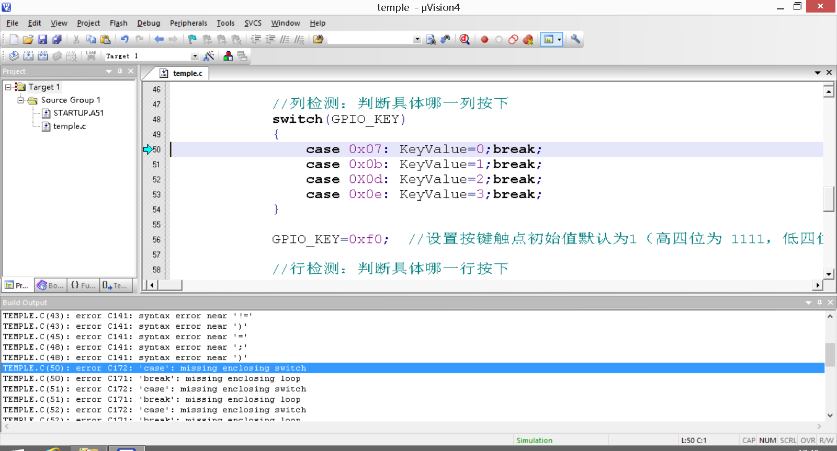The height and width of the screenshot is (451, 837).
Task: Pin the Project panel
Action: click(x=120, y=71)
